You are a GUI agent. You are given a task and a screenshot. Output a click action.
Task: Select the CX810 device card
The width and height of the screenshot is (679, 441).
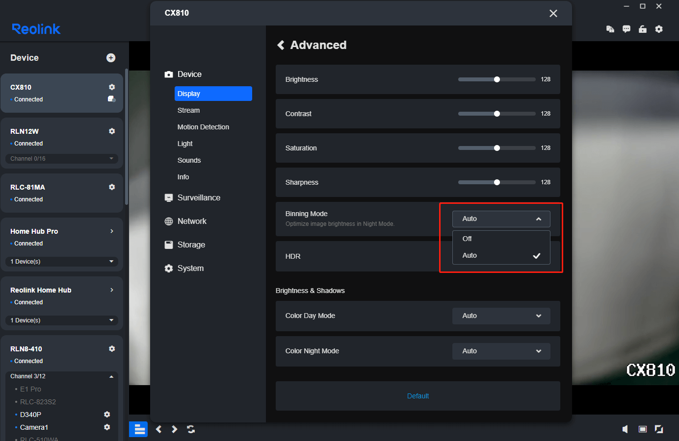coord(62,93)
